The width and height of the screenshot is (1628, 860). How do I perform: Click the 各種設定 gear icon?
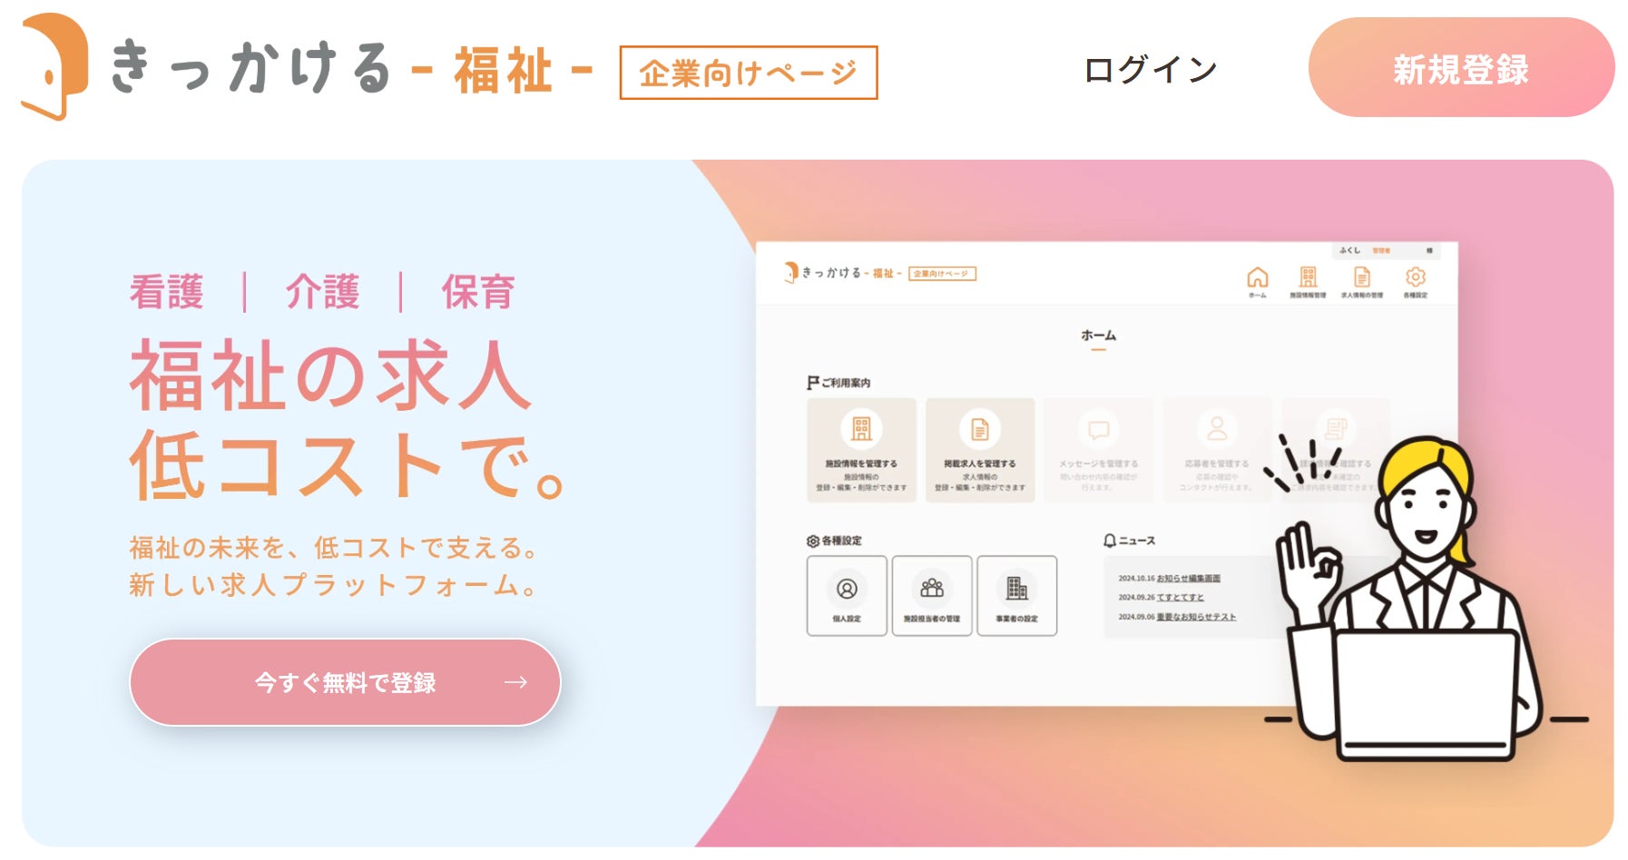coord(1415,277)
